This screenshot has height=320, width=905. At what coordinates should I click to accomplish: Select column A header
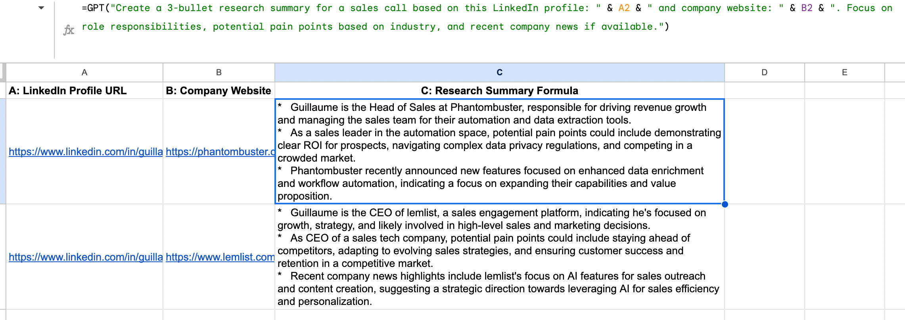pyautogui.click(x=84, y=72)
